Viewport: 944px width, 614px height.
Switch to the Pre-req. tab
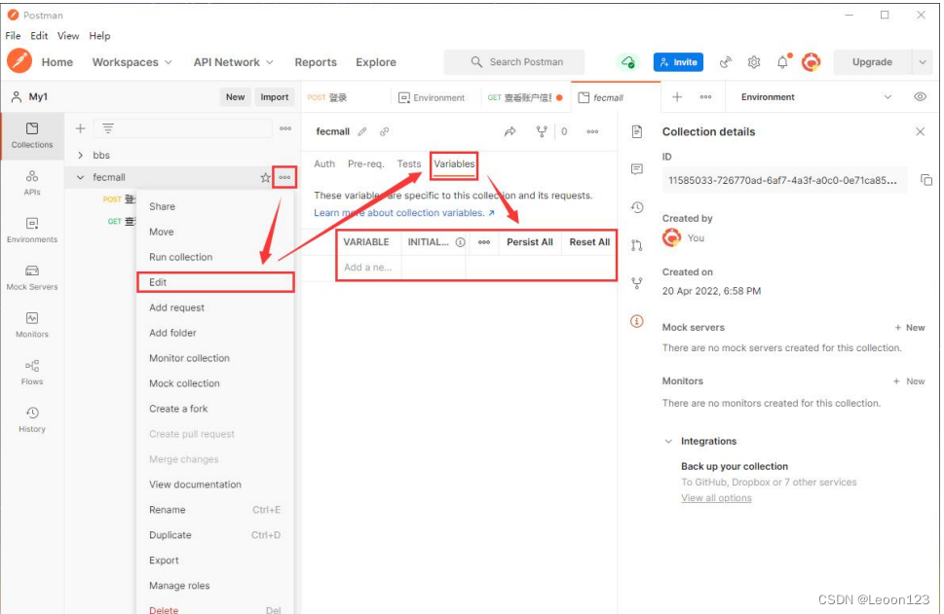[365, 163]
